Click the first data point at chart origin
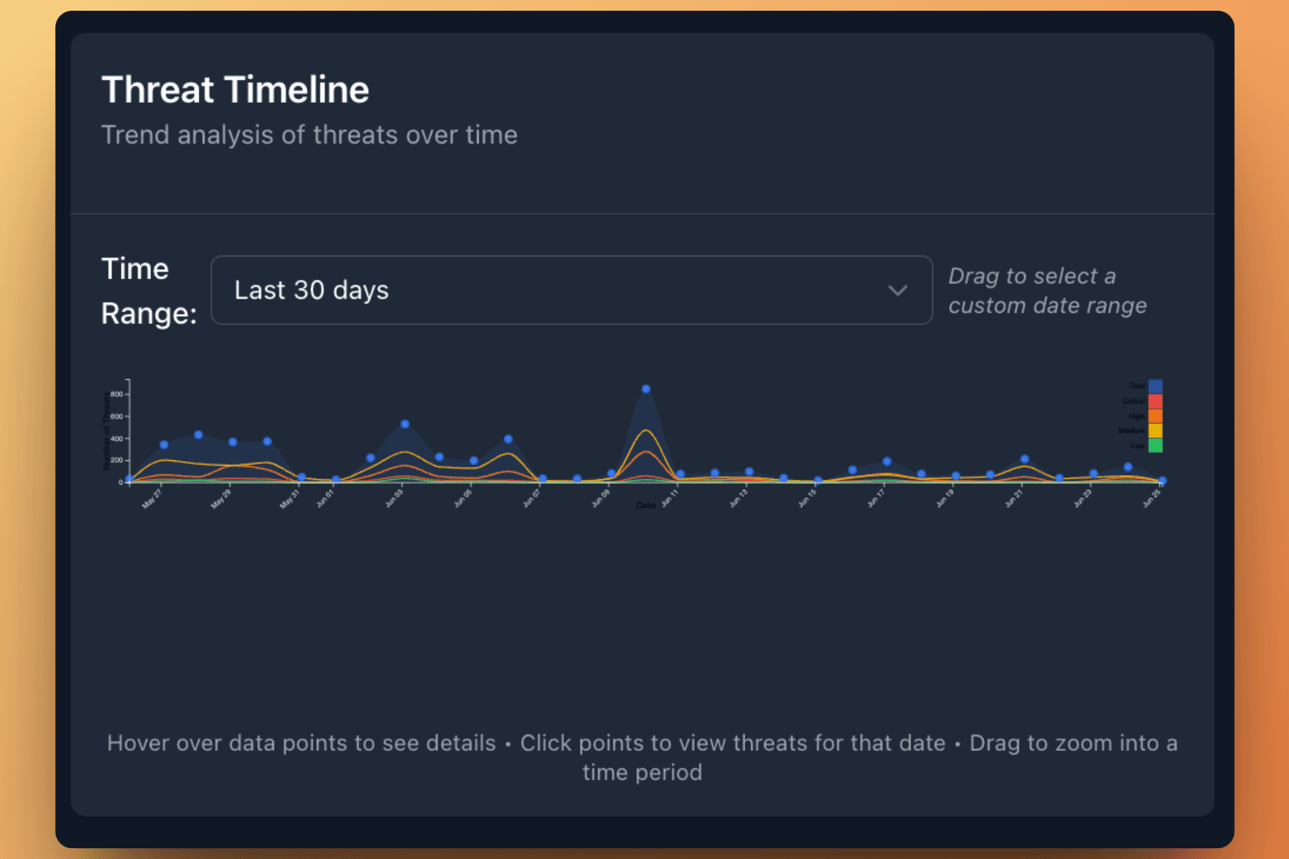 [130, 479]
